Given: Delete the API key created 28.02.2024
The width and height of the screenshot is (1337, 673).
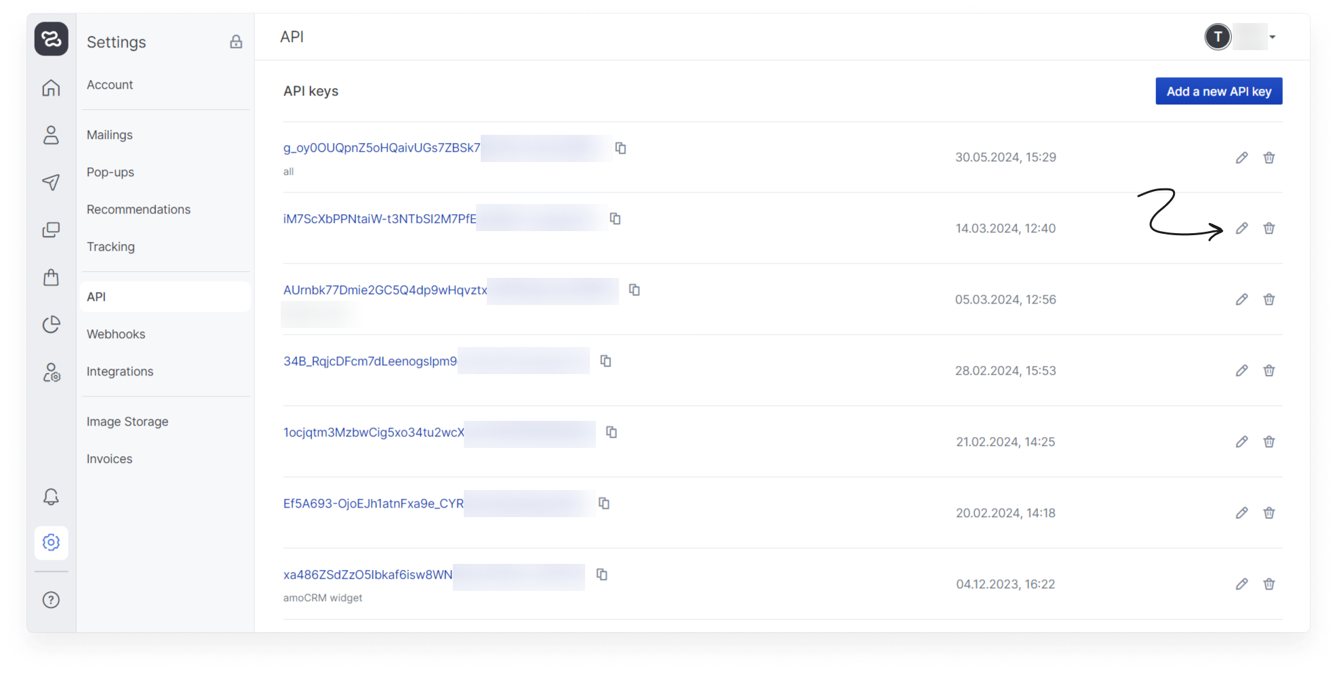Looking at the screenshot, I should pyautogui.click(x=1269, y=371).
